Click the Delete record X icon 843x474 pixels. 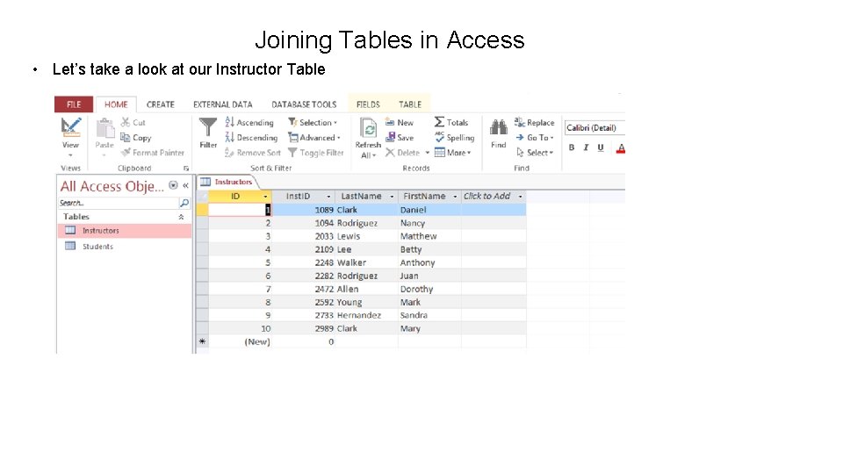(x=390, y=153)
